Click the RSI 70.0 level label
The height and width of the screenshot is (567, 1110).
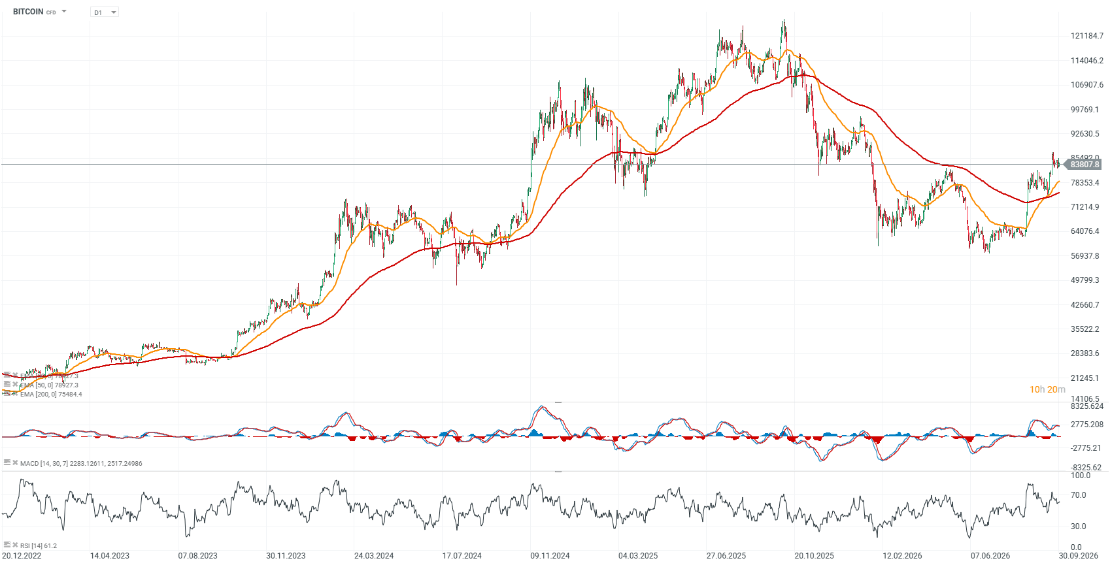coord(1078,495)
